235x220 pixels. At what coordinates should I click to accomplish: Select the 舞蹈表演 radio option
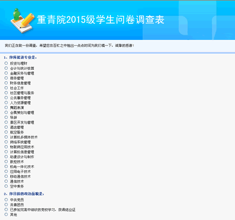[x=6, y=107]
